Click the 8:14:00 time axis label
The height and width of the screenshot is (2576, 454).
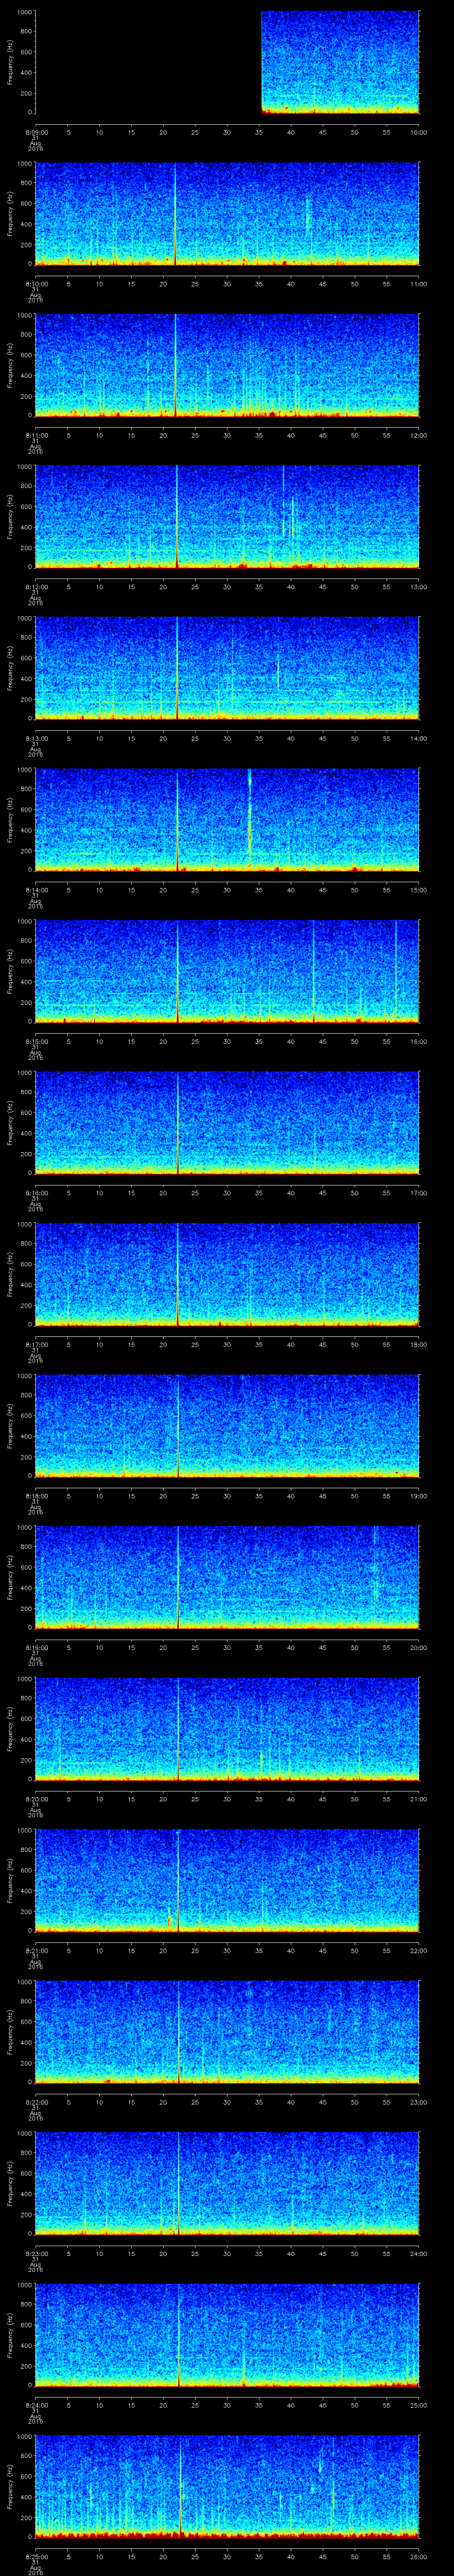[x=36, y=890]
